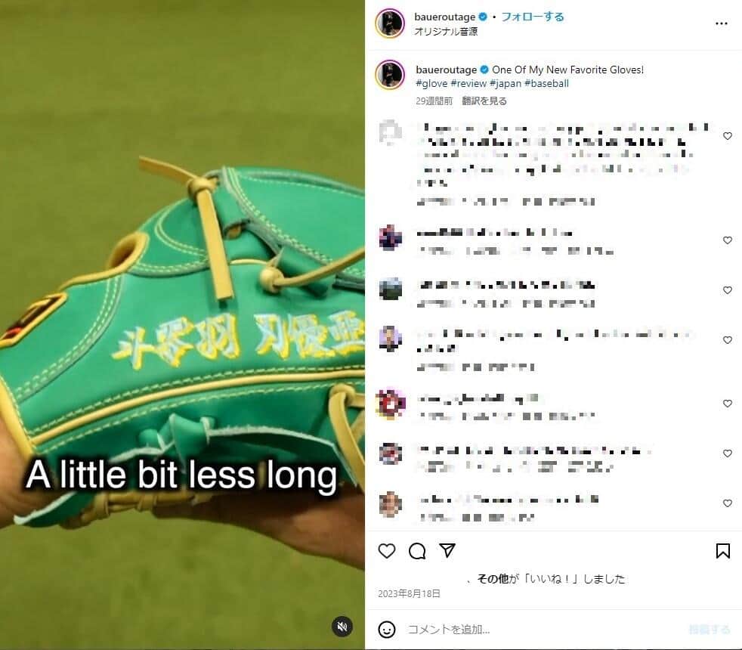
Task: Like the last comment's heart icon
Action: (x=728, y=503)
